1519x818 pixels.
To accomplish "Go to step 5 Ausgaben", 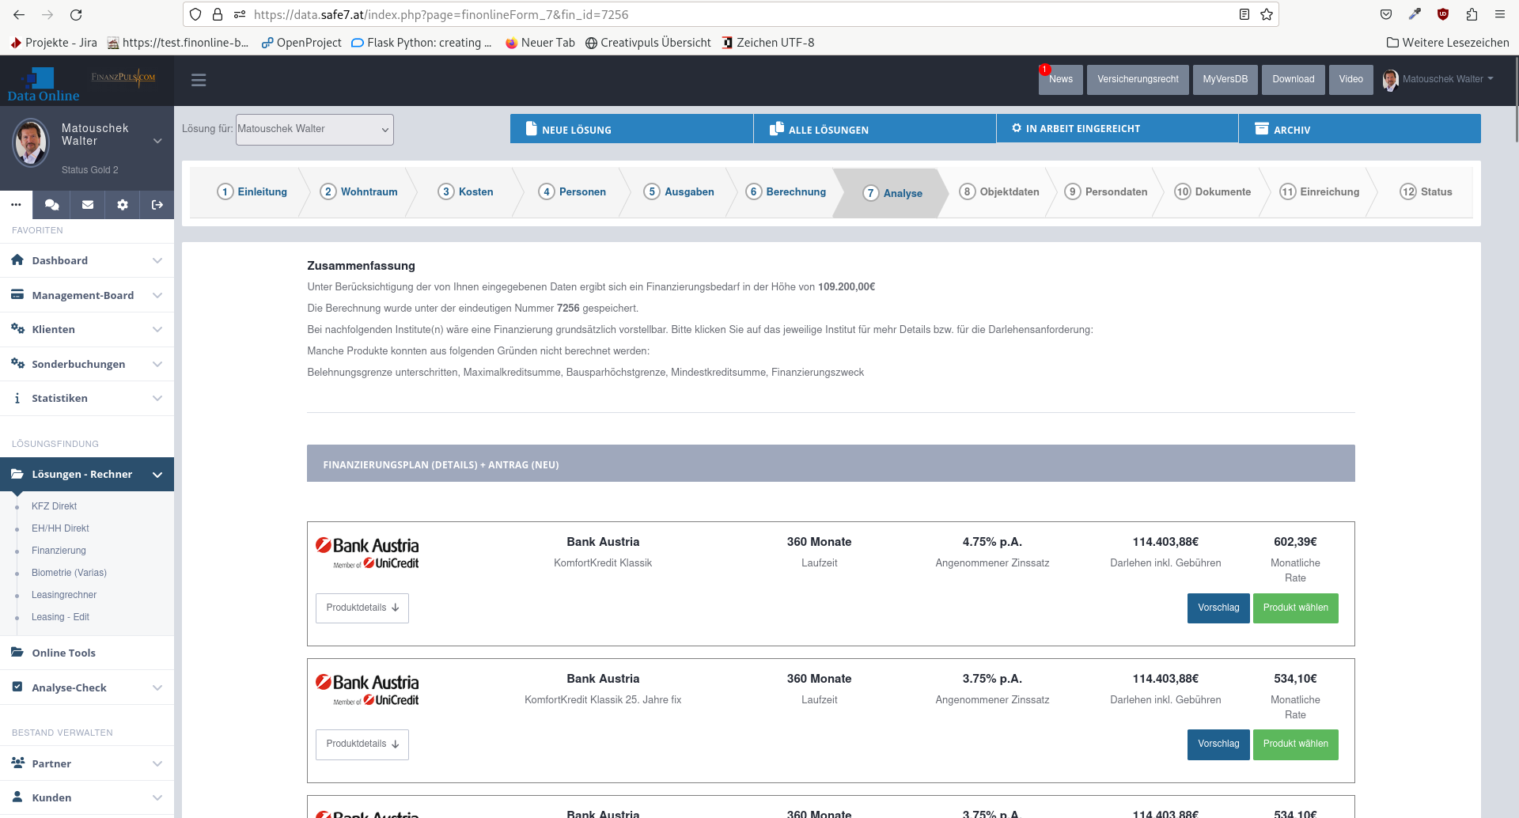I will pos(679,191).
